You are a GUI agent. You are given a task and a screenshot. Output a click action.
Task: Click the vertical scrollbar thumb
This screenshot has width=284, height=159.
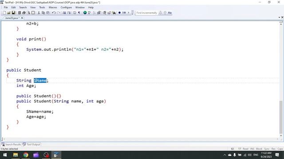point(281,117)
